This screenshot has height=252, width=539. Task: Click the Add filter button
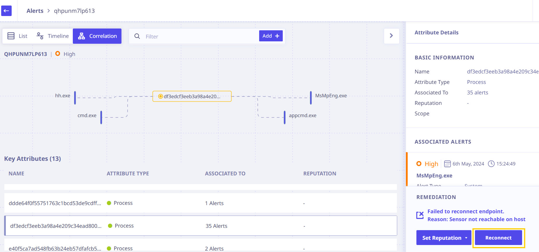(x=271, y=36)
